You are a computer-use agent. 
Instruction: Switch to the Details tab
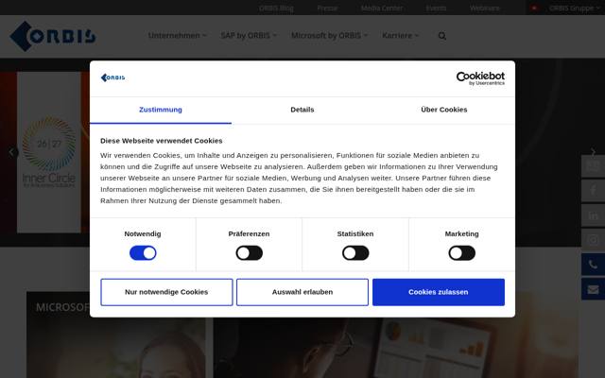click(302, 110)
